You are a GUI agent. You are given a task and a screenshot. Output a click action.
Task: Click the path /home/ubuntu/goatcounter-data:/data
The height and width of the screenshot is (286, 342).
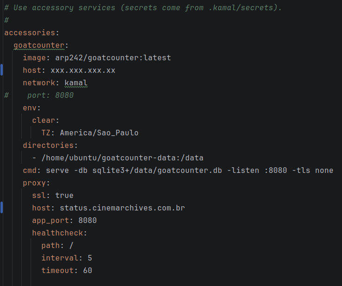pyautogui.click(x=123, y=158)
